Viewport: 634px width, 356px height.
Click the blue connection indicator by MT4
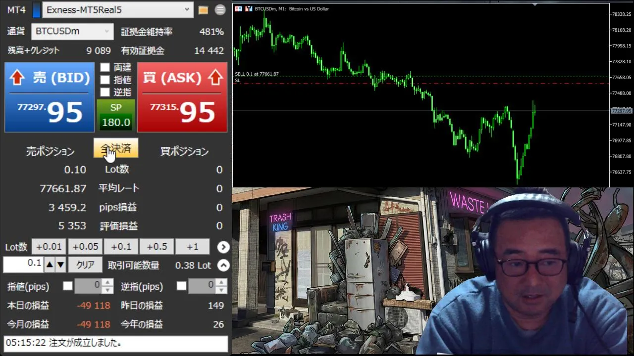(x=36, y=10)
